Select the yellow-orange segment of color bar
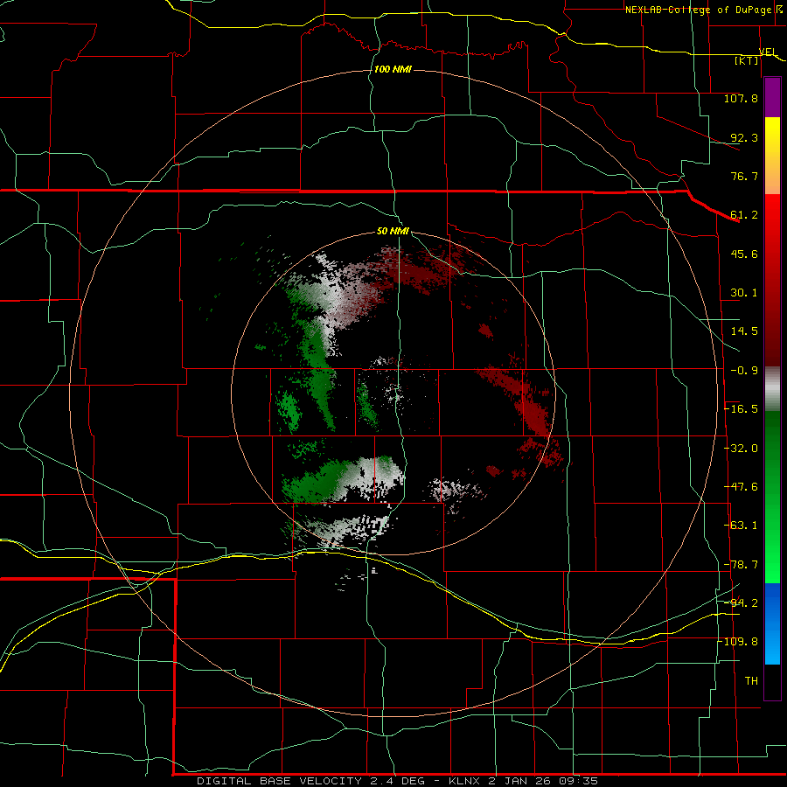787x787 pixels. (772, 156)
